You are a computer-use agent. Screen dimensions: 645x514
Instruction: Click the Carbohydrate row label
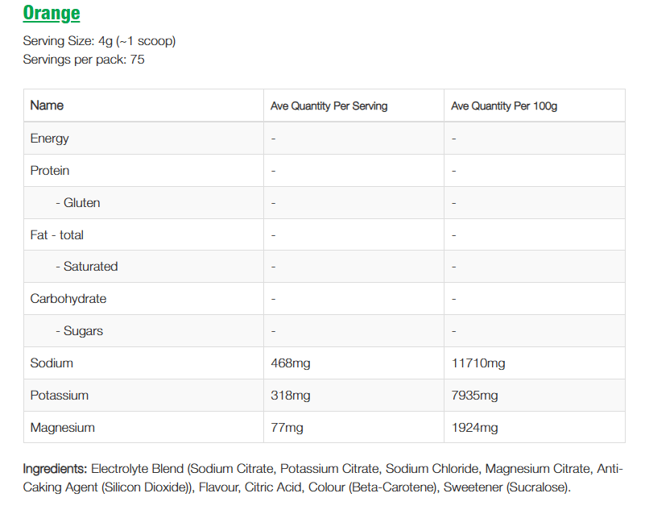point(68,299)
